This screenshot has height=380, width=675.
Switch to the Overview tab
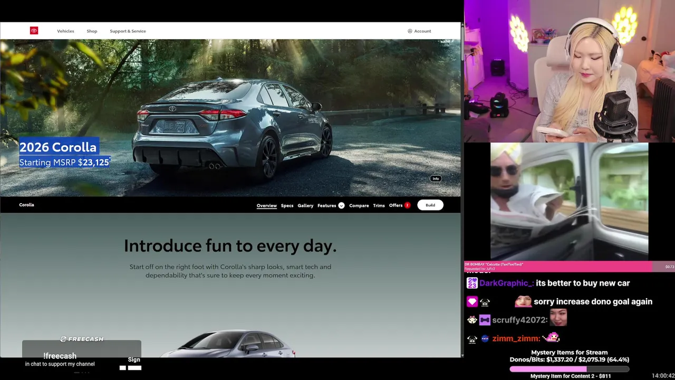266,205
